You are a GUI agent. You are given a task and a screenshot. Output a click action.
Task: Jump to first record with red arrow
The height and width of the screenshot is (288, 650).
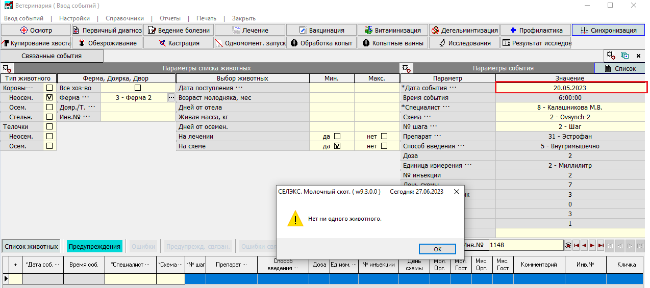click(576, 245)
